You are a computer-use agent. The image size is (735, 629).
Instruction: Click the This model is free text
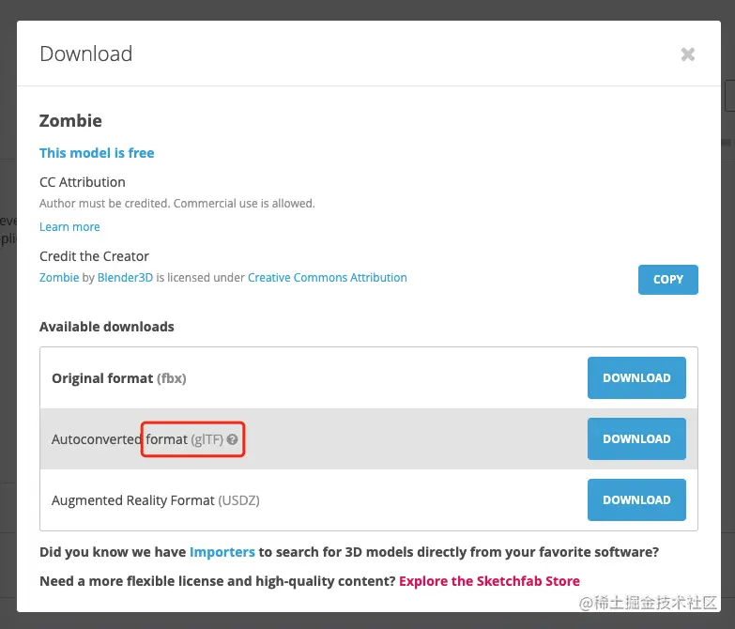tap(97, 153)
